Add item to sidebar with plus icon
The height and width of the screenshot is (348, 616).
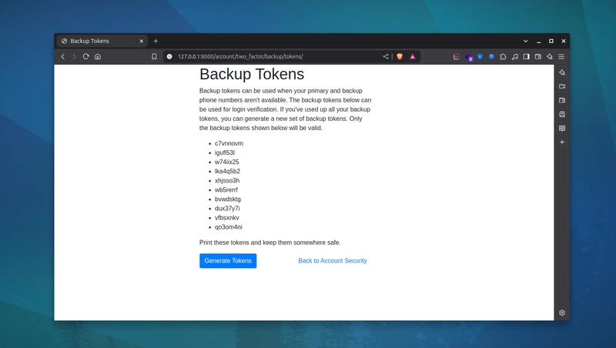point(562,142)
